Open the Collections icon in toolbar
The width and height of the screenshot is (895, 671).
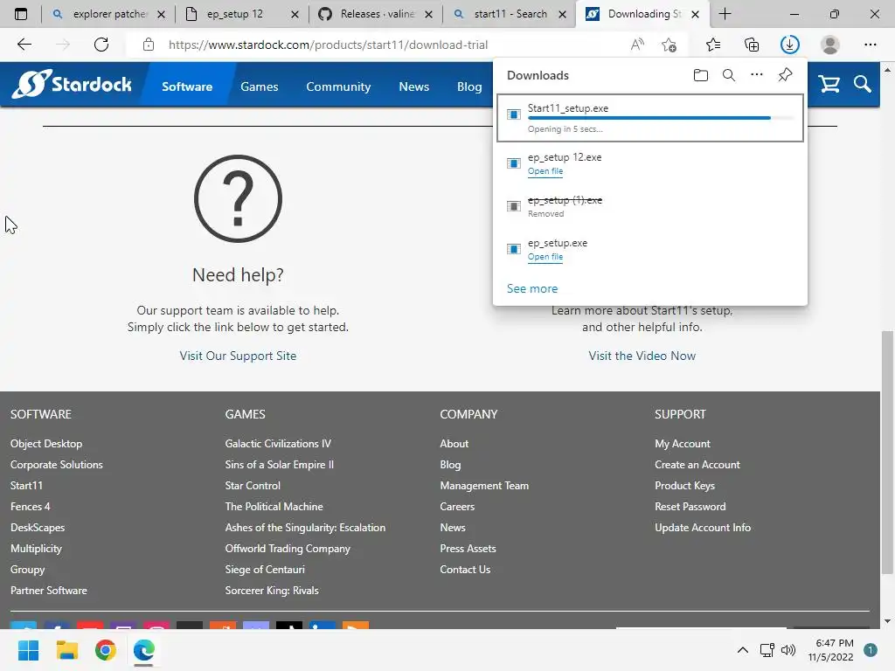pyautogui.click(x=752, y=45)
